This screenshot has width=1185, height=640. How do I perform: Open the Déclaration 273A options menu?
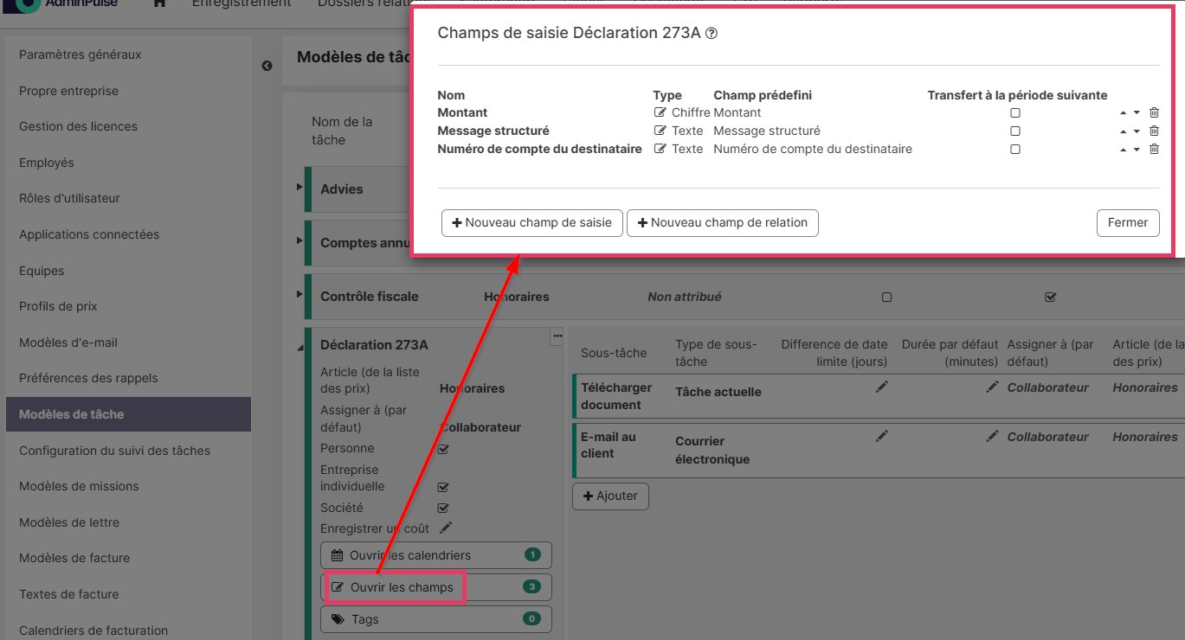click(x=557, y=336)
